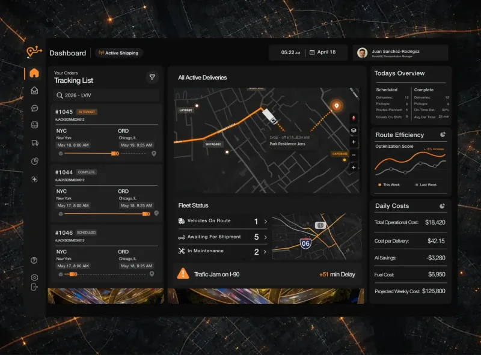Open Juan Sanchez-Rodrigez profile
Image resolution: width=481 pixels, height=355 pixels.
coord(400,53)
